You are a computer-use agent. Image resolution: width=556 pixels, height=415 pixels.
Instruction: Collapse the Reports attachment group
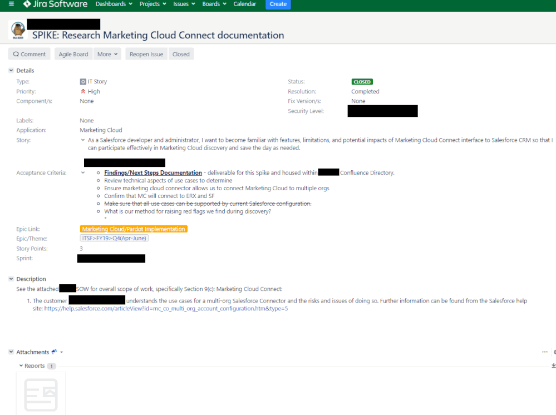click(x=21, y=365)
